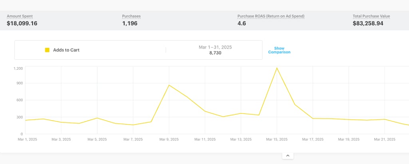
Task: Click the Mar 21, 2025 axis label
Action: point(384,139)
